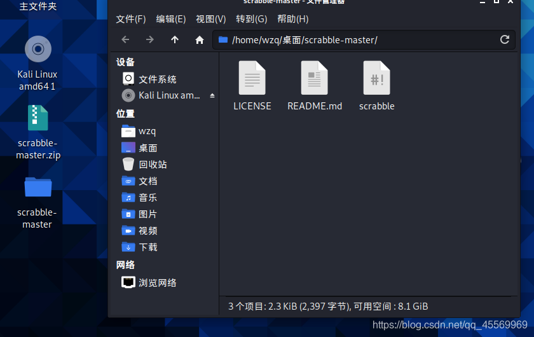Open the 编辑(E) menu
Viewport: 534px width, 337px height.
click(171, 19)
